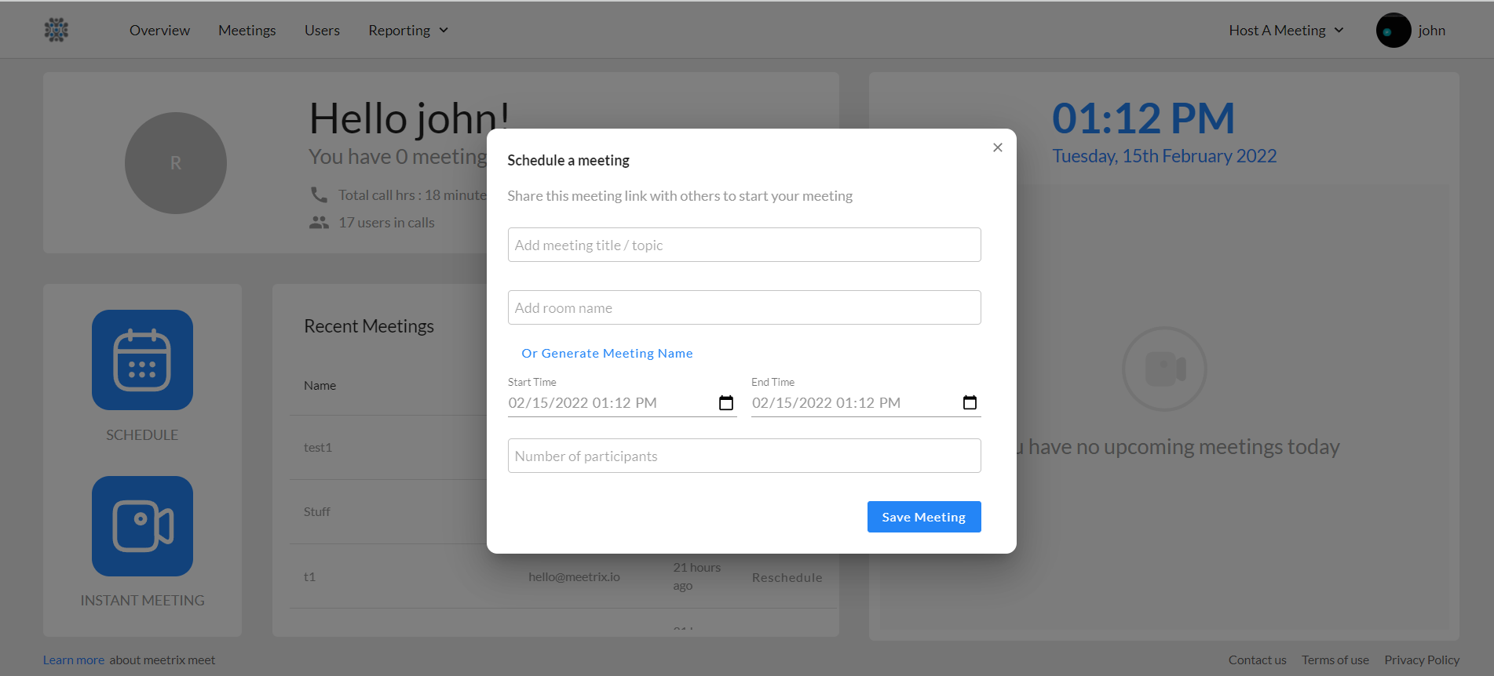The width and height of the screenshot is (1494, 676).
Task: Open the Privacy Policy link
Action: (x=1421, y=660)
